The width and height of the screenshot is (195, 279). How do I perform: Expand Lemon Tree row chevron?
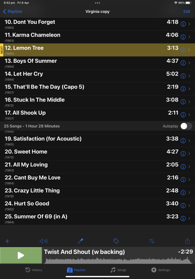[x=189, y=50]
